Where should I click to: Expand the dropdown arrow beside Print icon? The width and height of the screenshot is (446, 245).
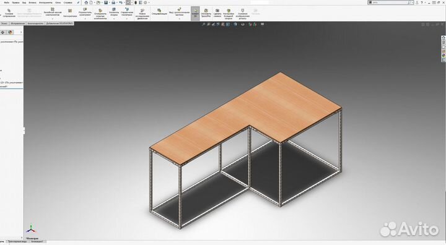[116, 2]
